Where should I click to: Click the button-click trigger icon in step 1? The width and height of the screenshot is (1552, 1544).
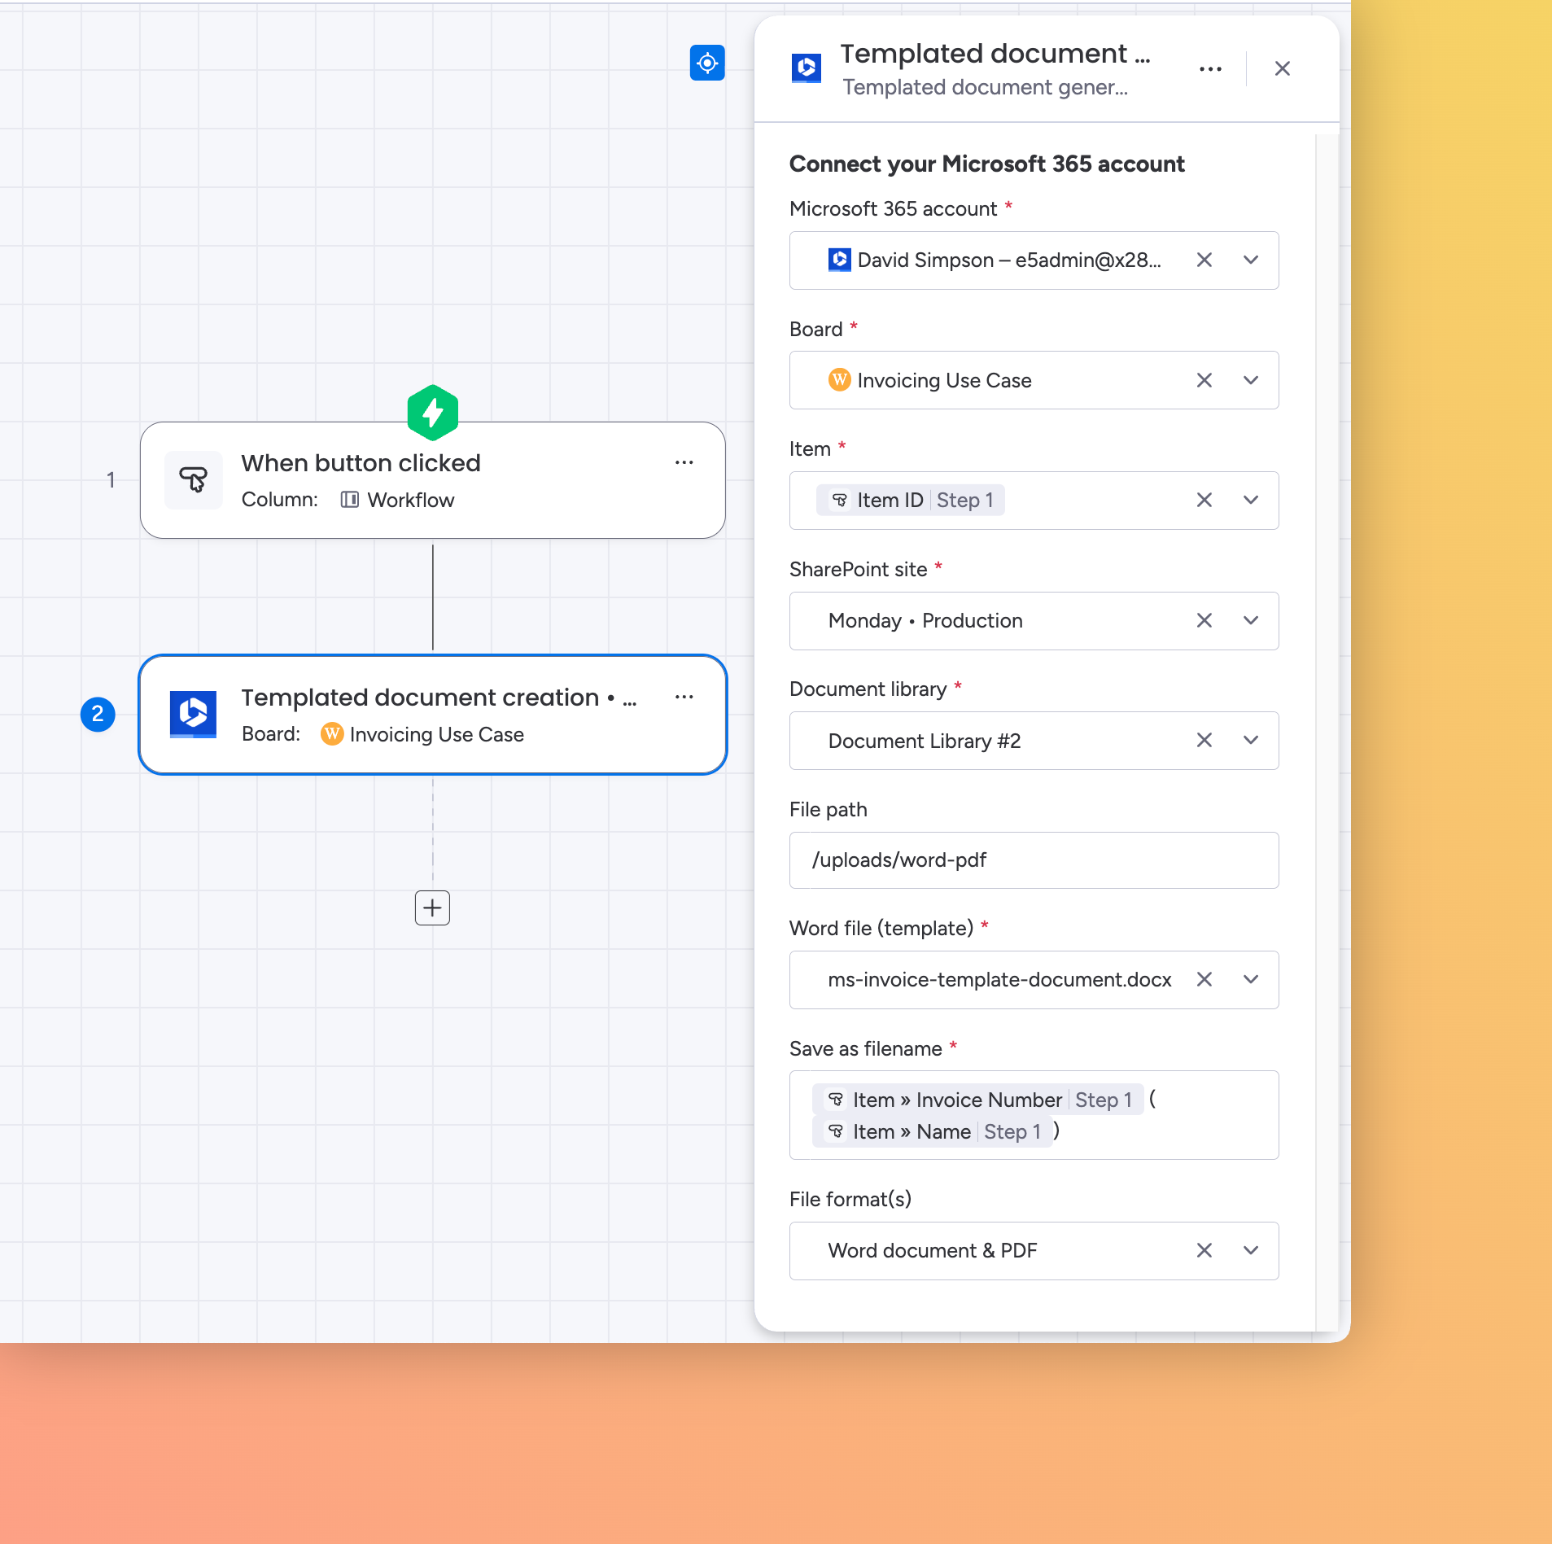point(194,479)
